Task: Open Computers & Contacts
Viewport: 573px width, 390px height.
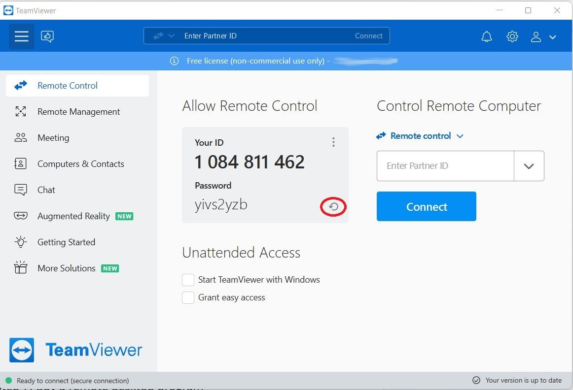Action: [80, 163]
